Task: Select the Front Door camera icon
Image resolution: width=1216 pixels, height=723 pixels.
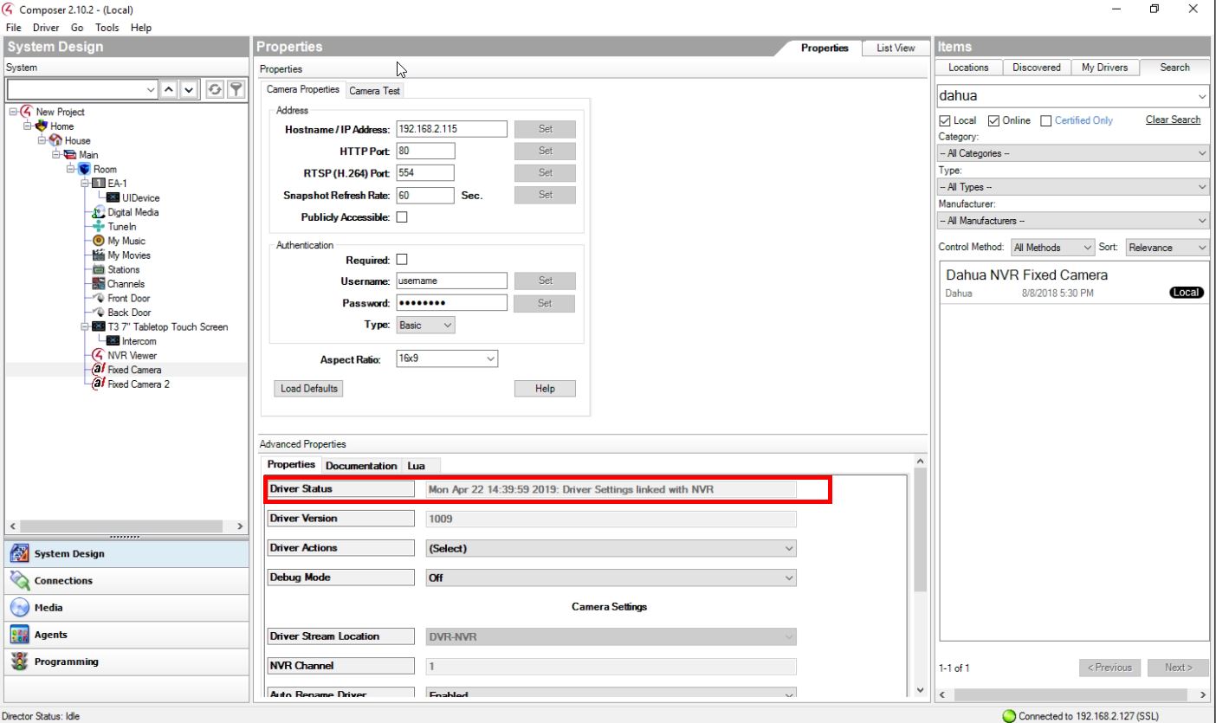Action: (99, 298)
